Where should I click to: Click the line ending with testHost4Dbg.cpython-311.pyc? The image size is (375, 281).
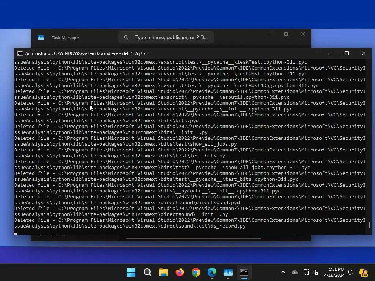pos(167,86)
